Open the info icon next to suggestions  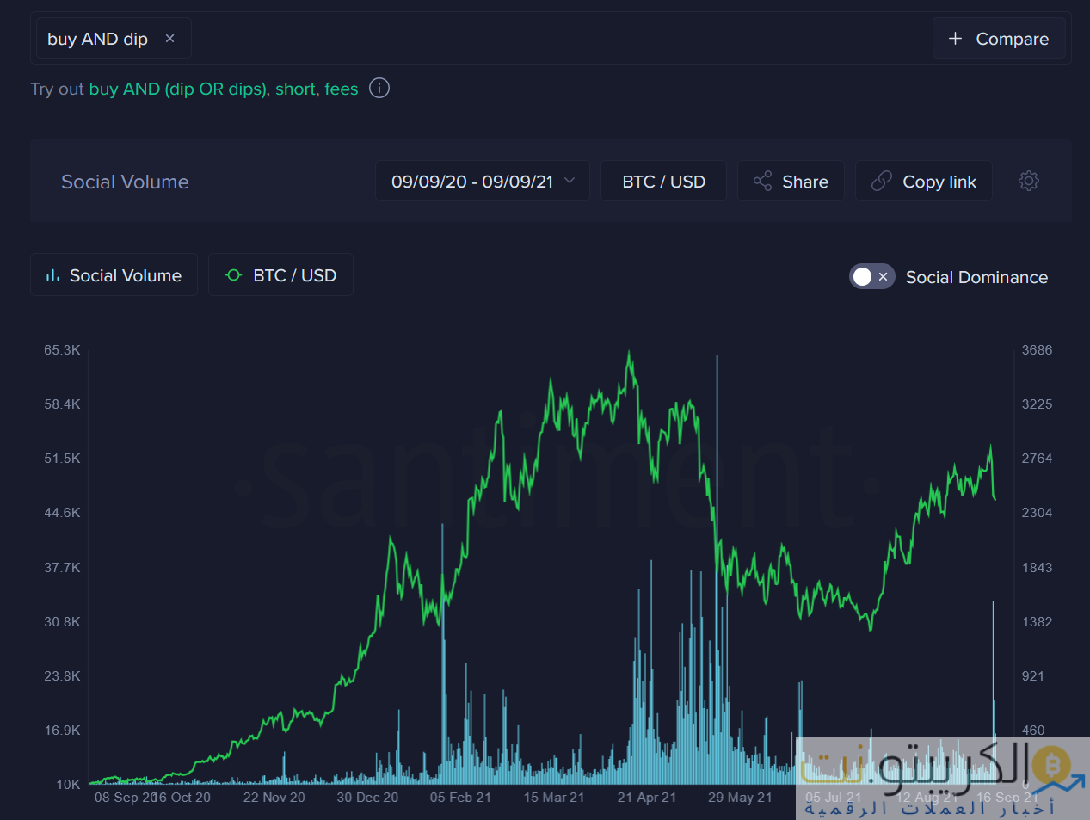[379, 89]
